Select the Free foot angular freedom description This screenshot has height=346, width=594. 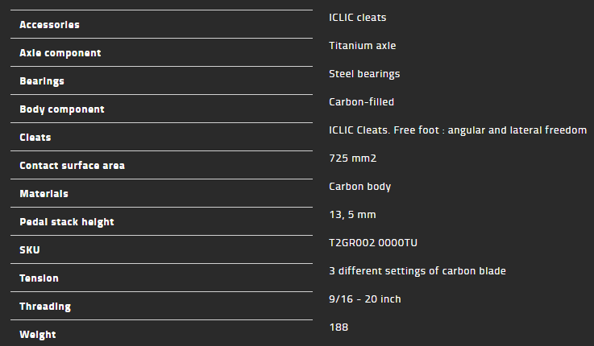(x=458, y=130)
